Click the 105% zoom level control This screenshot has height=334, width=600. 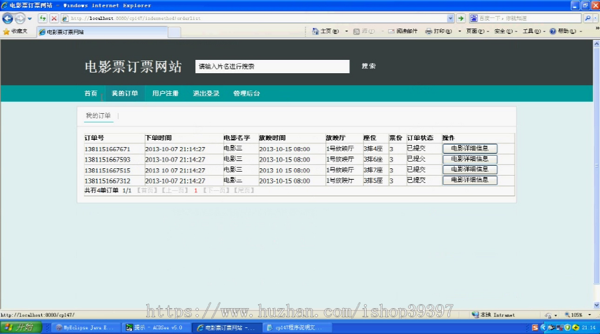coord(573,315)
